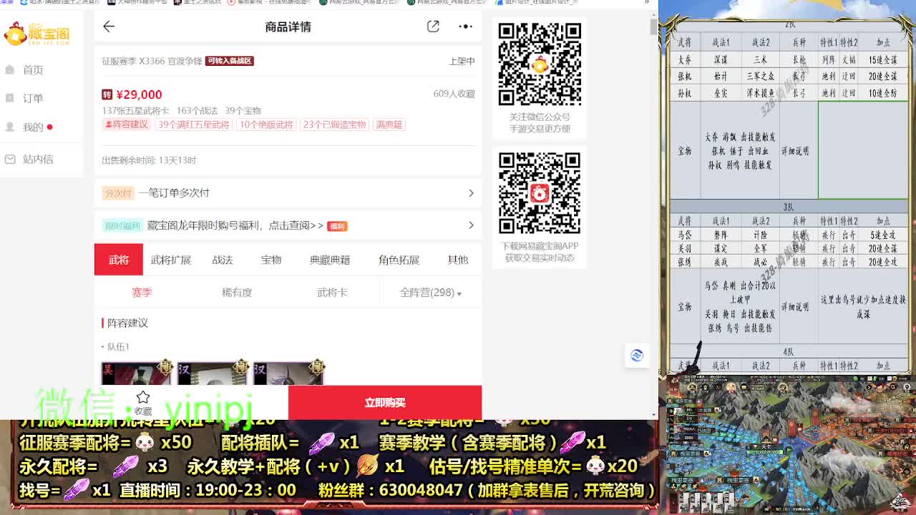The width and height of the screenshot is (916, 515).
Task: Click the 出售剩余时间: 13天13时 text
Action: click(149, 160)
